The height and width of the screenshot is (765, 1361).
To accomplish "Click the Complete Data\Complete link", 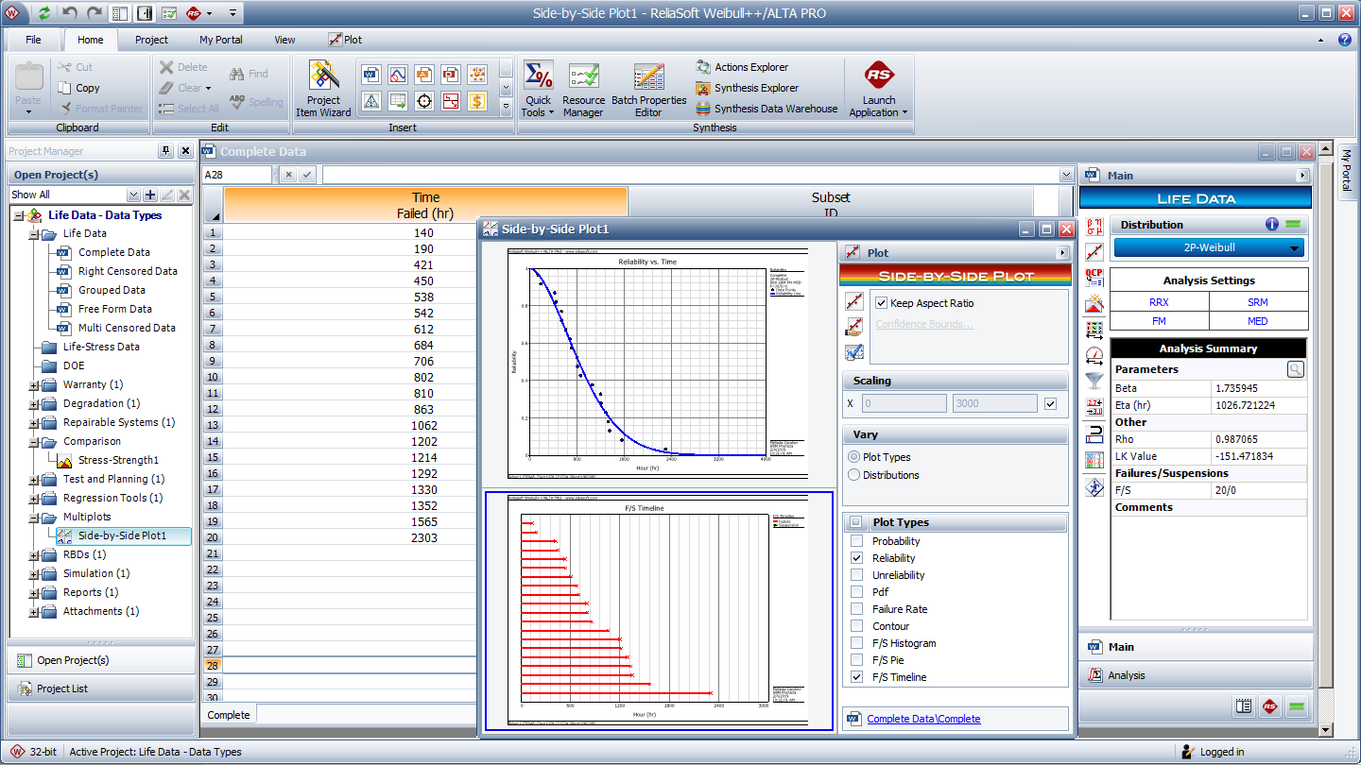I will 923,719.
